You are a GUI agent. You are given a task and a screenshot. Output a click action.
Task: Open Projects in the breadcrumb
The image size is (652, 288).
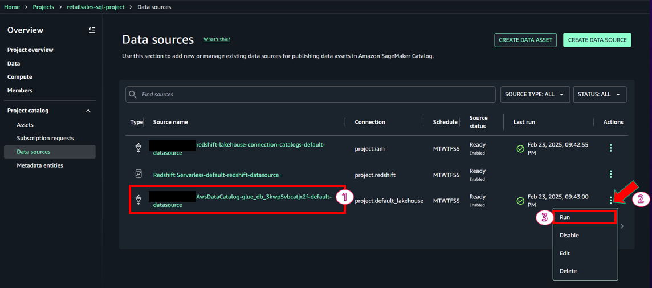click(44, 7)
